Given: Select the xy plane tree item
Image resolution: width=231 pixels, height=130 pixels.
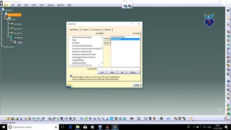Looking at the screenshot, I should tap(18, 24).
